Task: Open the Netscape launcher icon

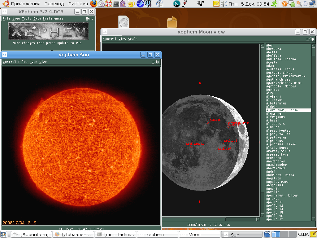Action: [x=177, y=4]
